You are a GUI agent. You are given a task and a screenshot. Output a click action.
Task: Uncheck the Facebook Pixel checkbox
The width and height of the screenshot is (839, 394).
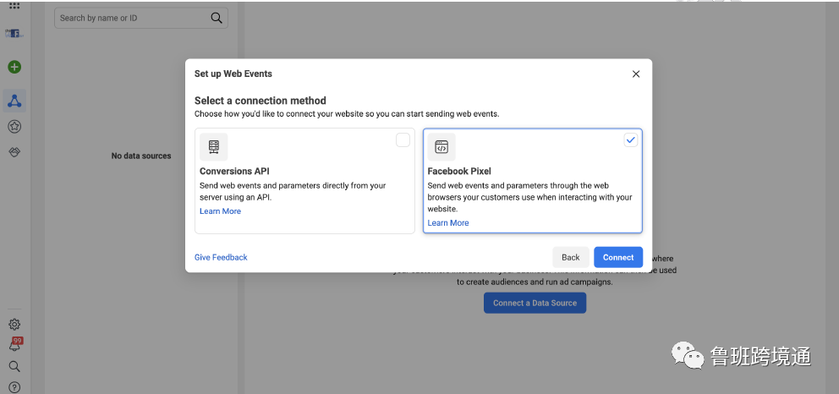pyautogui.click(x=631, y=140)
